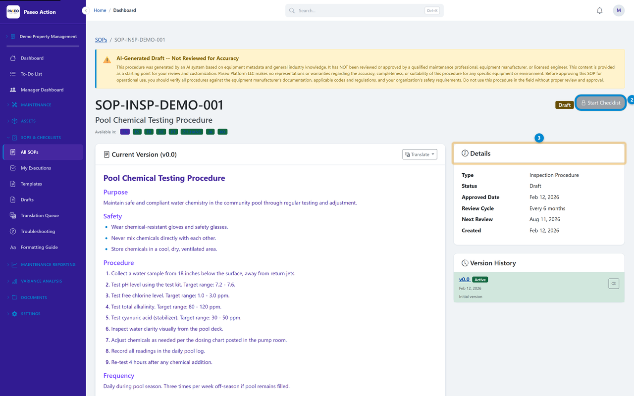
Task: Open the Templates document icon in sidebar
Action: point(13,184)
